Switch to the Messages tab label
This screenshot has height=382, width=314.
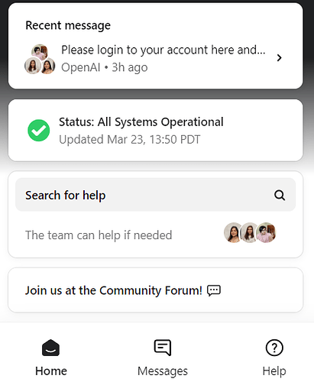163,371
